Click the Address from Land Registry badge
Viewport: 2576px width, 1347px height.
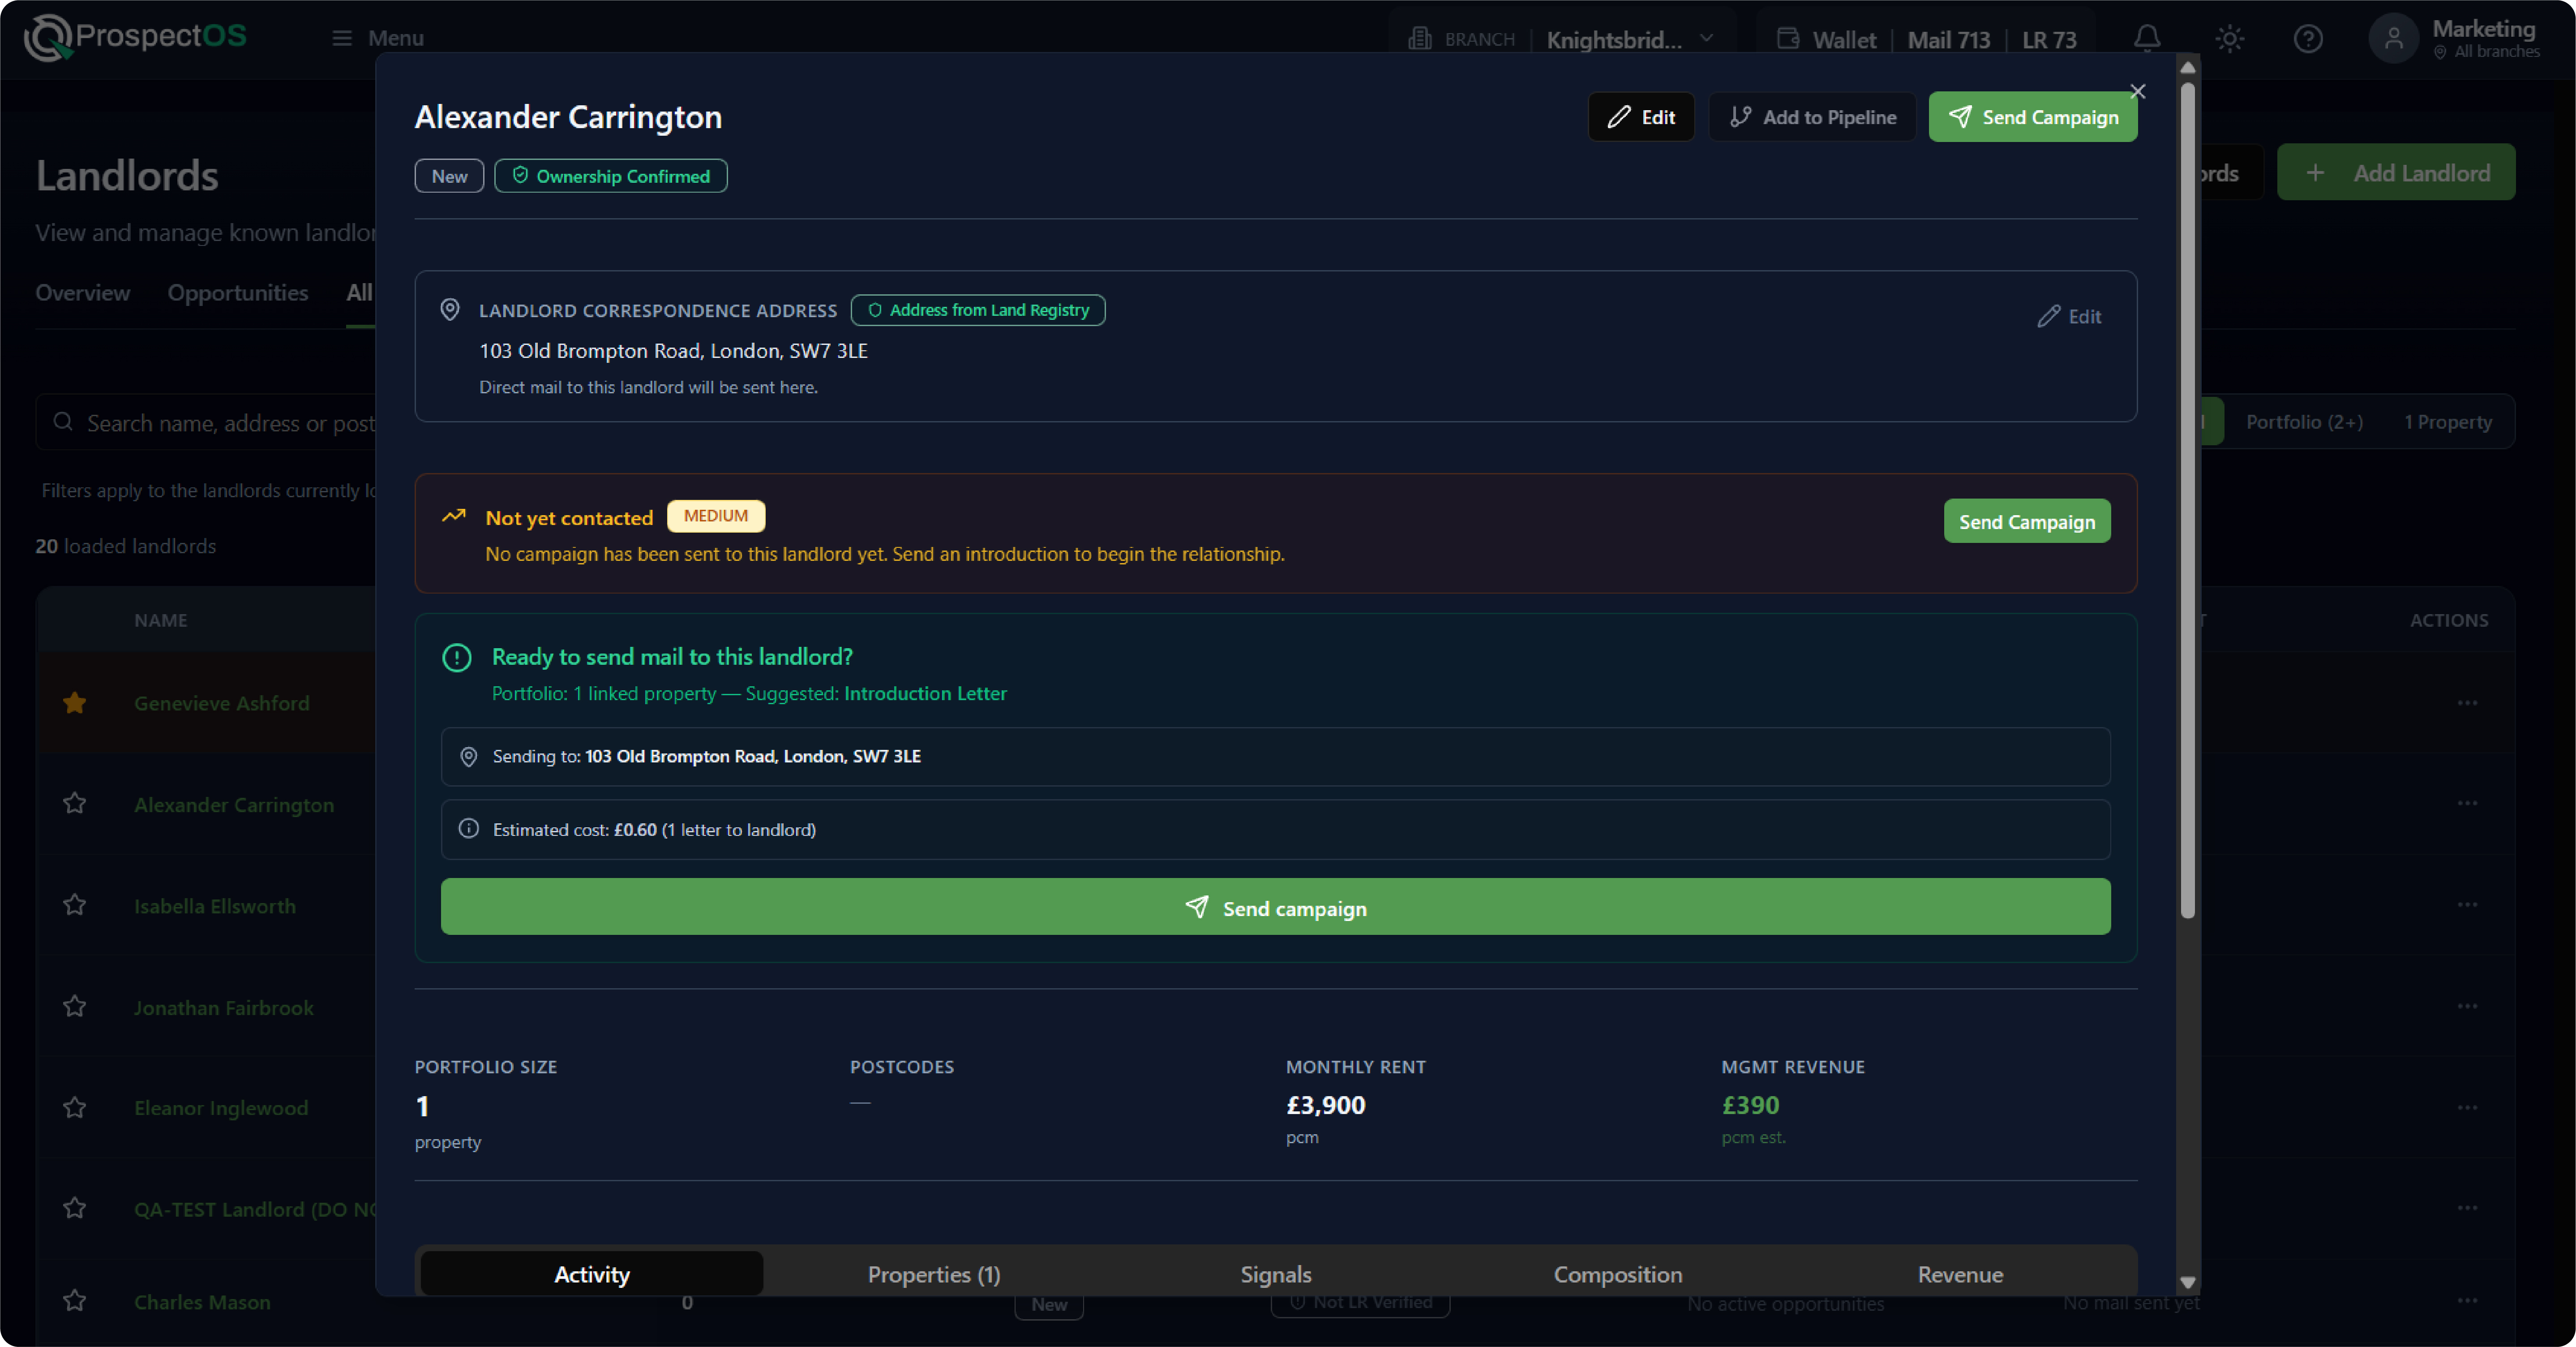978,310
